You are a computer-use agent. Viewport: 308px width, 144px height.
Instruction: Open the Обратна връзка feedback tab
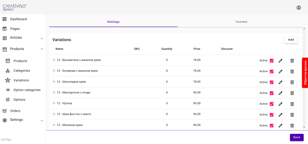coord(305,73)
